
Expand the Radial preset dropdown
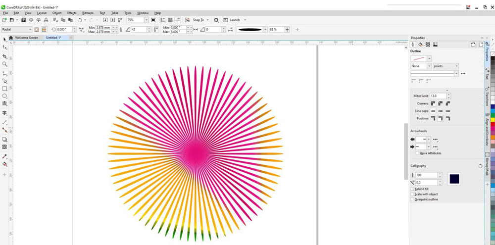[x=30, y=29]
